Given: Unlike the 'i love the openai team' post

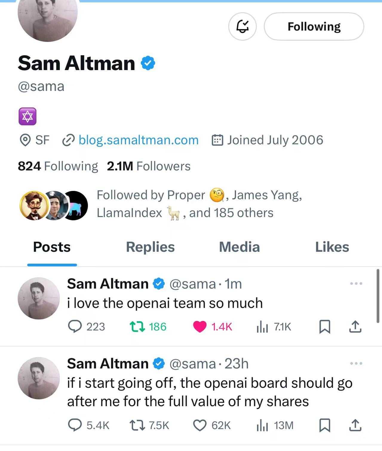Looking at the screenshot, I should coord(200,327).
